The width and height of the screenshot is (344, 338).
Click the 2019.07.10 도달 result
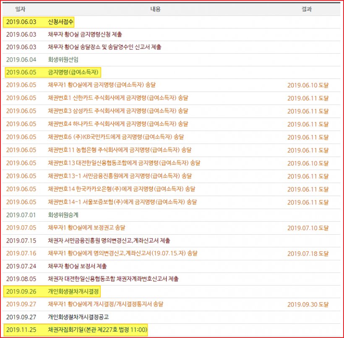click(308, 228)
